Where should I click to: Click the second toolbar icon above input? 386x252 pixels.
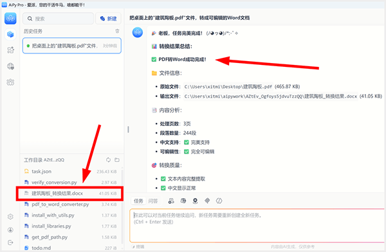coord(183,201)
